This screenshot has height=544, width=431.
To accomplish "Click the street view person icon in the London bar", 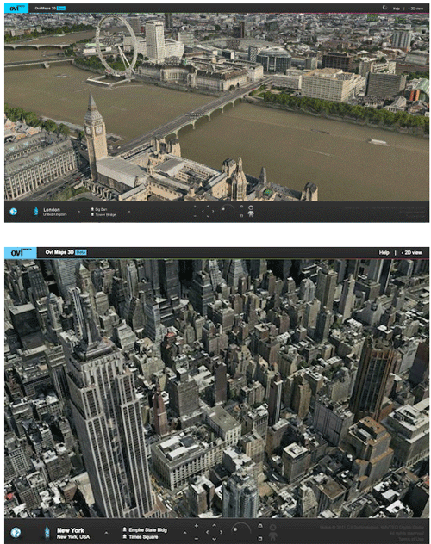I will [251, 211].
